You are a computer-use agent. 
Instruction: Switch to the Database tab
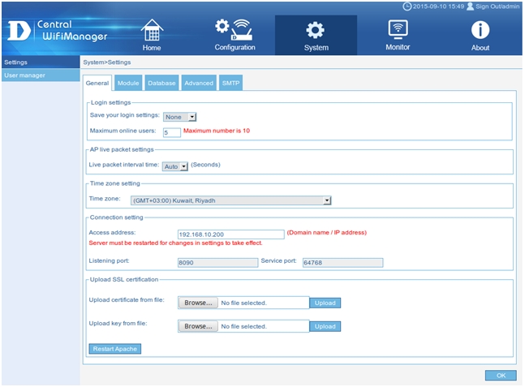161,83
